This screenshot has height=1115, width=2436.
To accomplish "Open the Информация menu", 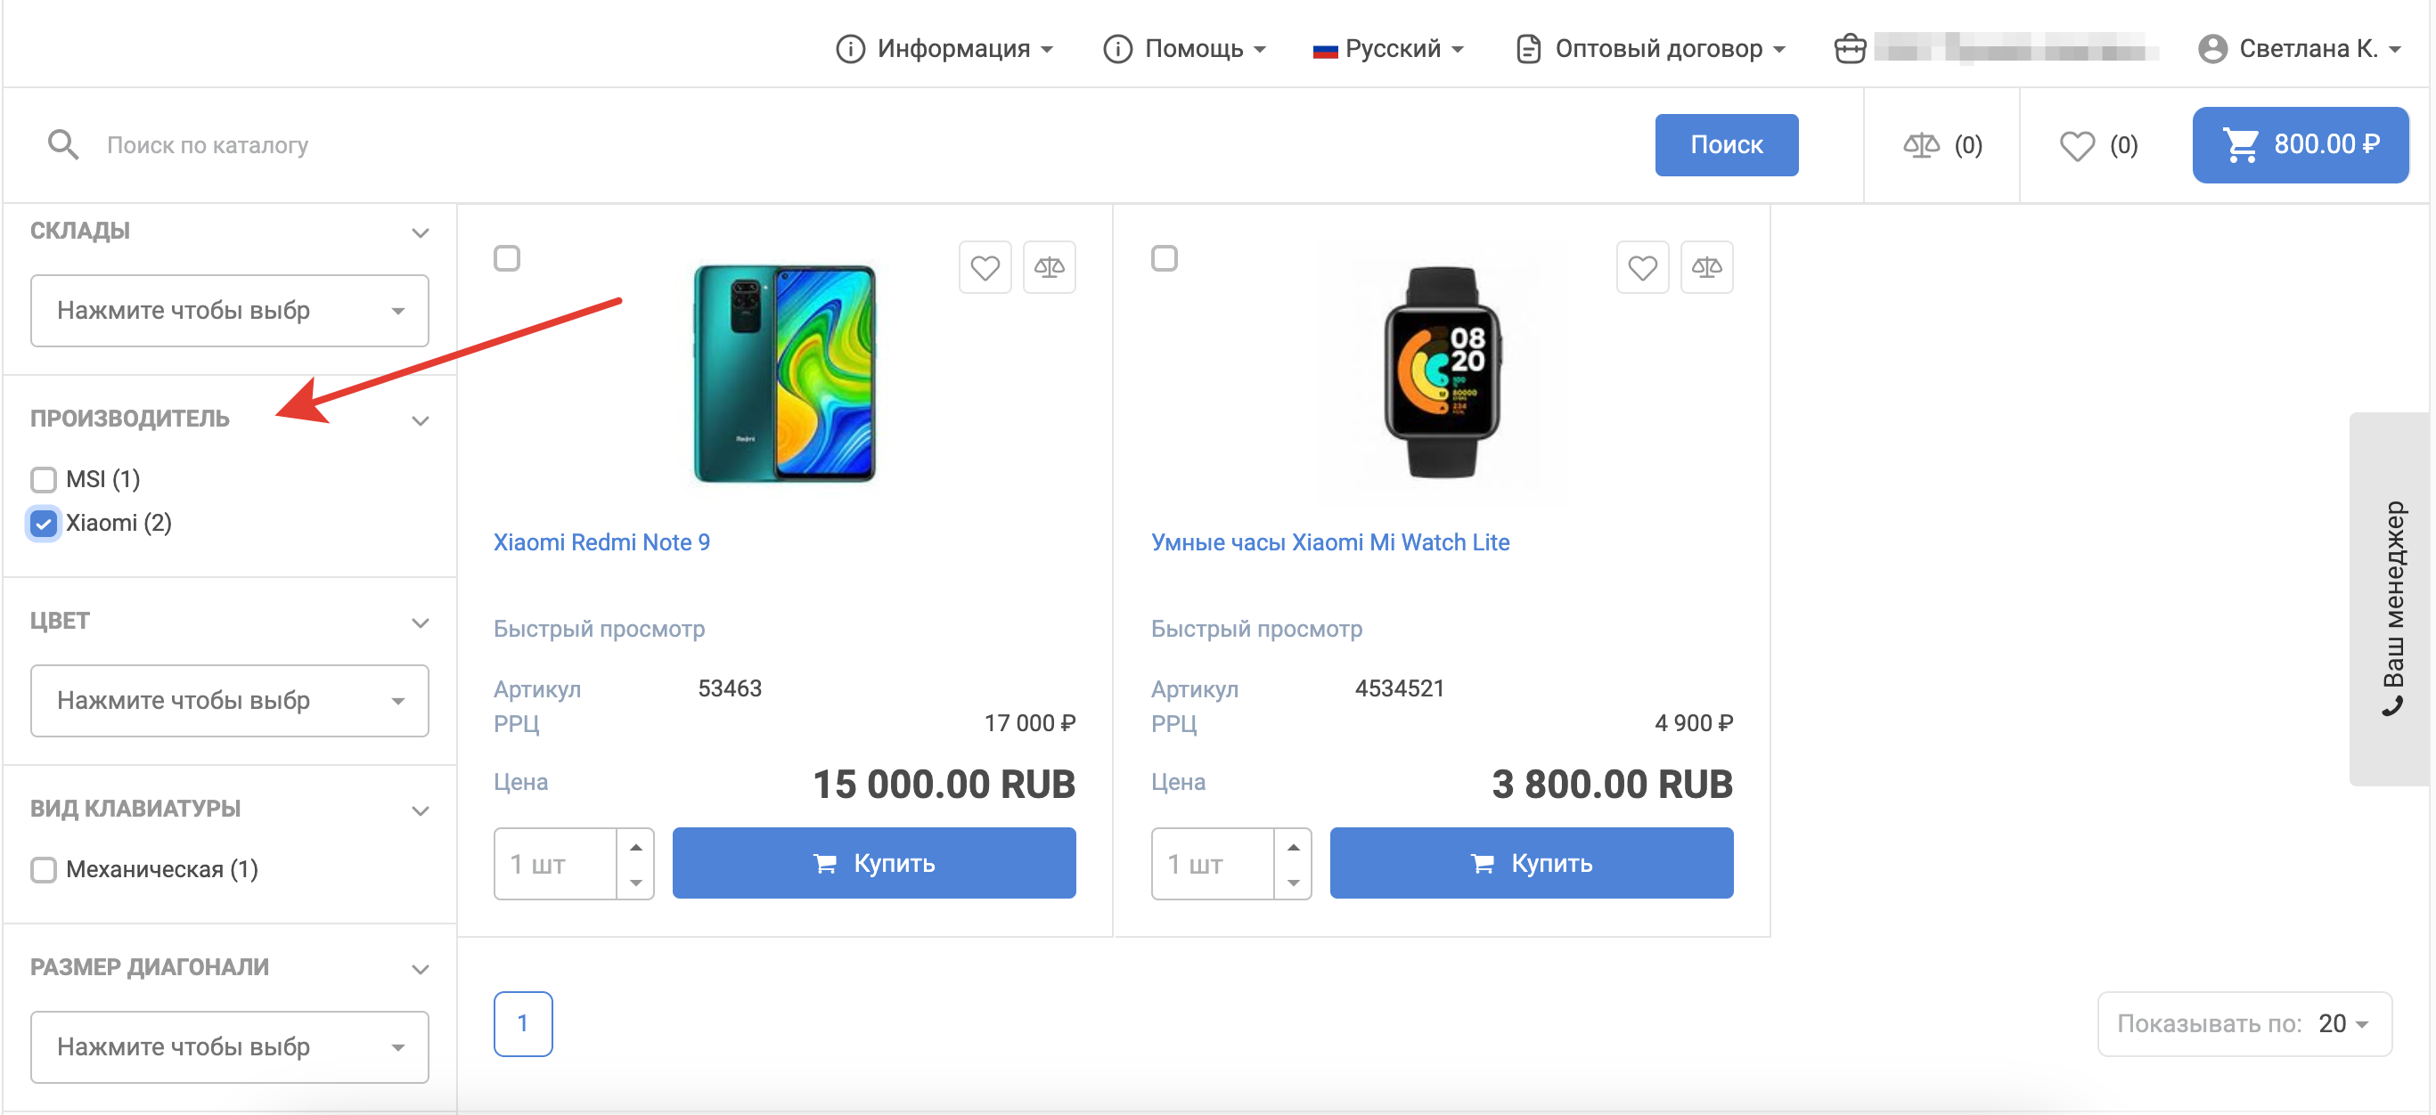I will [944, 48].
